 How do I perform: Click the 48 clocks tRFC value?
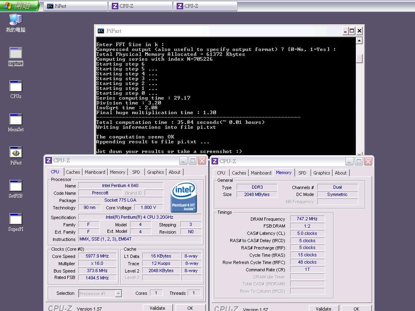(x=307, y=262)
